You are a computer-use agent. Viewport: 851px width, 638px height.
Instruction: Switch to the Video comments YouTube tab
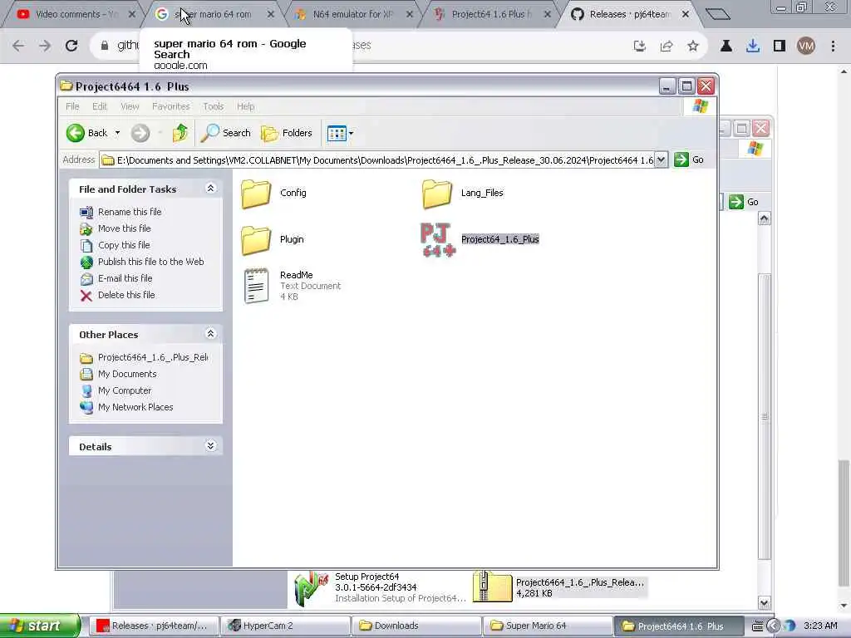74,14
